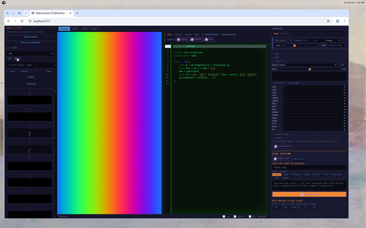Click the orange Create shader button's robot icon

pos(302,194)
